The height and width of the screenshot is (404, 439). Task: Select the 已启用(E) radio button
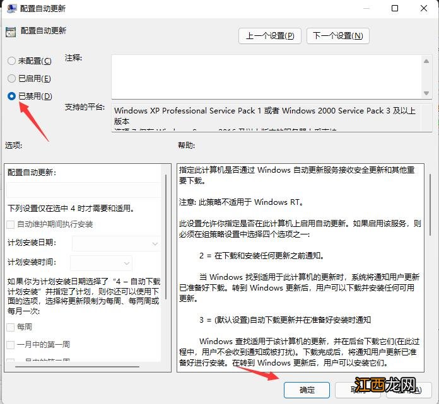[11, 79]
